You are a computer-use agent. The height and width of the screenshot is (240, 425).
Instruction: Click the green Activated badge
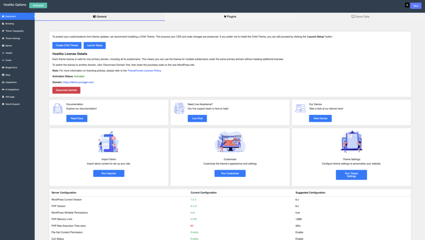point(38,5)
